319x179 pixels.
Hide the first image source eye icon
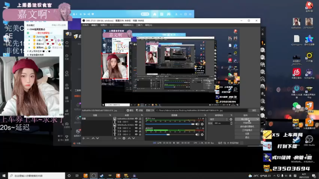pyautogui.click(x=136, y=119)
